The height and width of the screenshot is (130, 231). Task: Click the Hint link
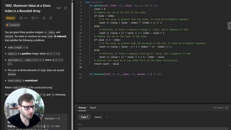point(58,8)
